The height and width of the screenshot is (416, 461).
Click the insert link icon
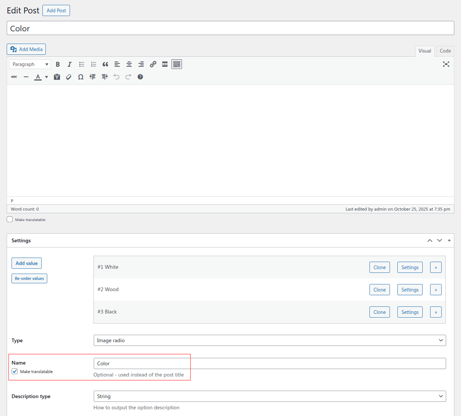click(x=153, y=64)
